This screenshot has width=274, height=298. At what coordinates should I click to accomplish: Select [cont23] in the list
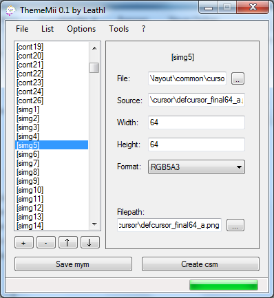point(52,83)
